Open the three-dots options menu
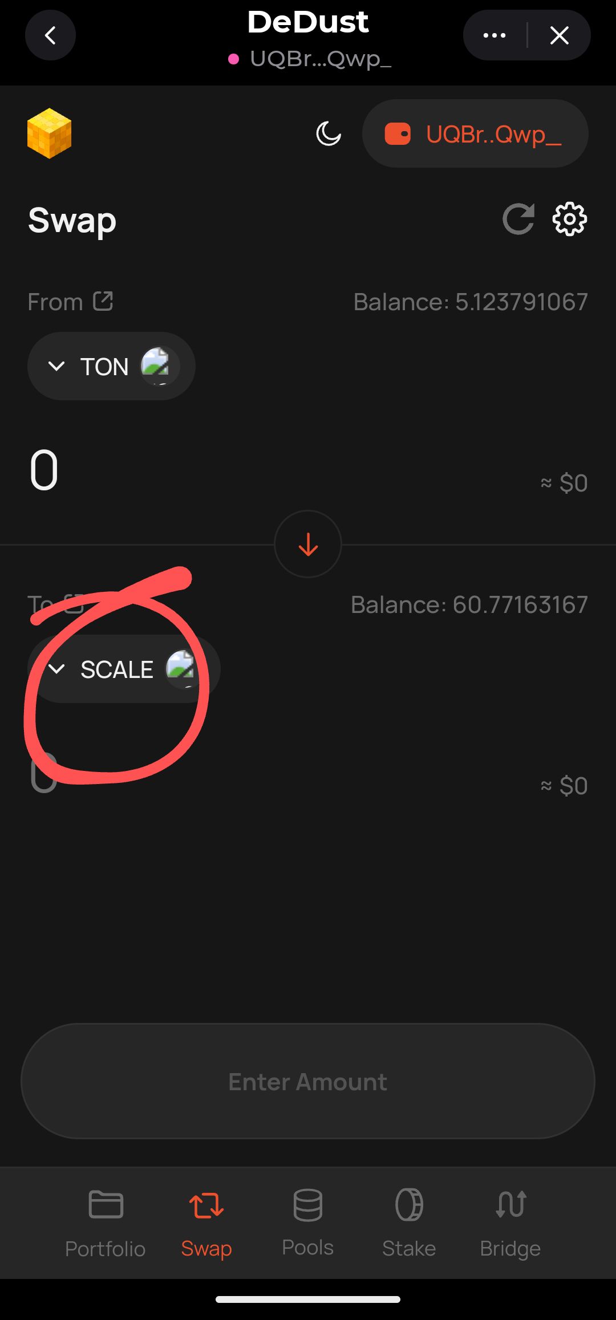This screenshot has height=1320, width=616. pos(494,35)
